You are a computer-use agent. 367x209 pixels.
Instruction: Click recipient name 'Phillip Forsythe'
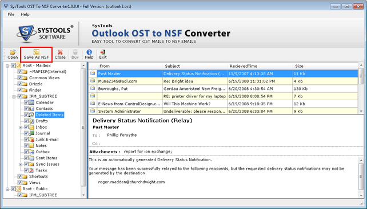(122, 135)
